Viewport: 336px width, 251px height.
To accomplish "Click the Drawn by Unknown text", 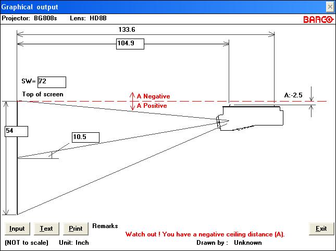I will pyautogui.click(x=229, y=243).
